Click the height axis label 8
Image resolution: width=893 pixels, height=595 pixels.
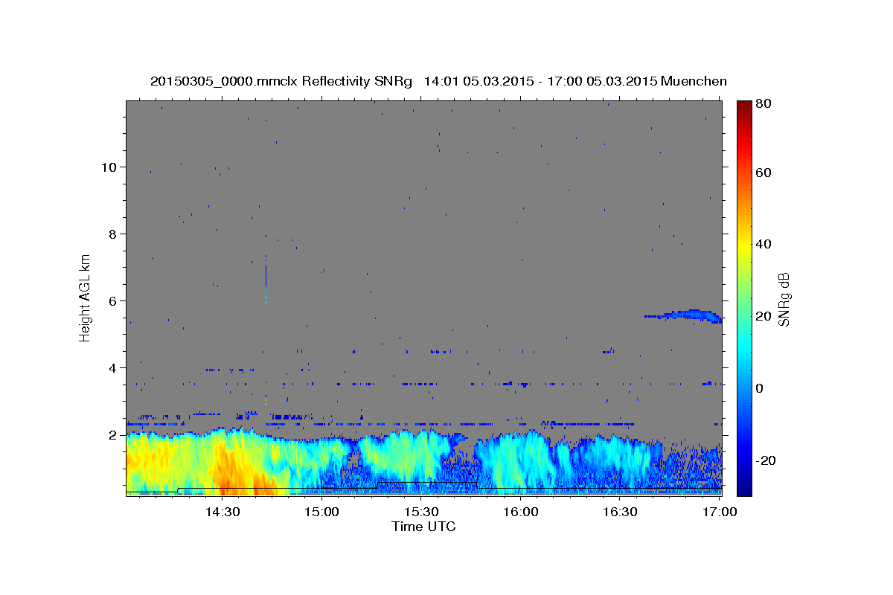coord(112,234)
